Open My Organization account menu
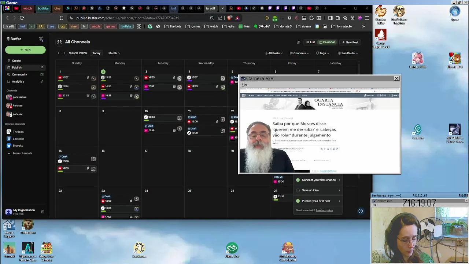The height and width of the screenshot is (264, 469). click(20, 212)
